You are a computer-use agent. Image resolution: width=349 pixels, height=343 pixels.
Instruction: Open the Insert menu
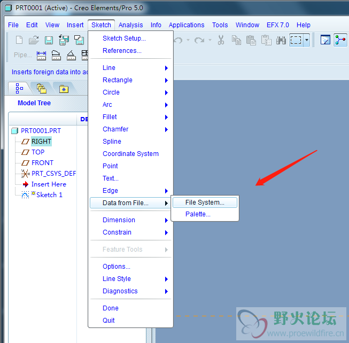pyautogui.click(x=75, y=25)
